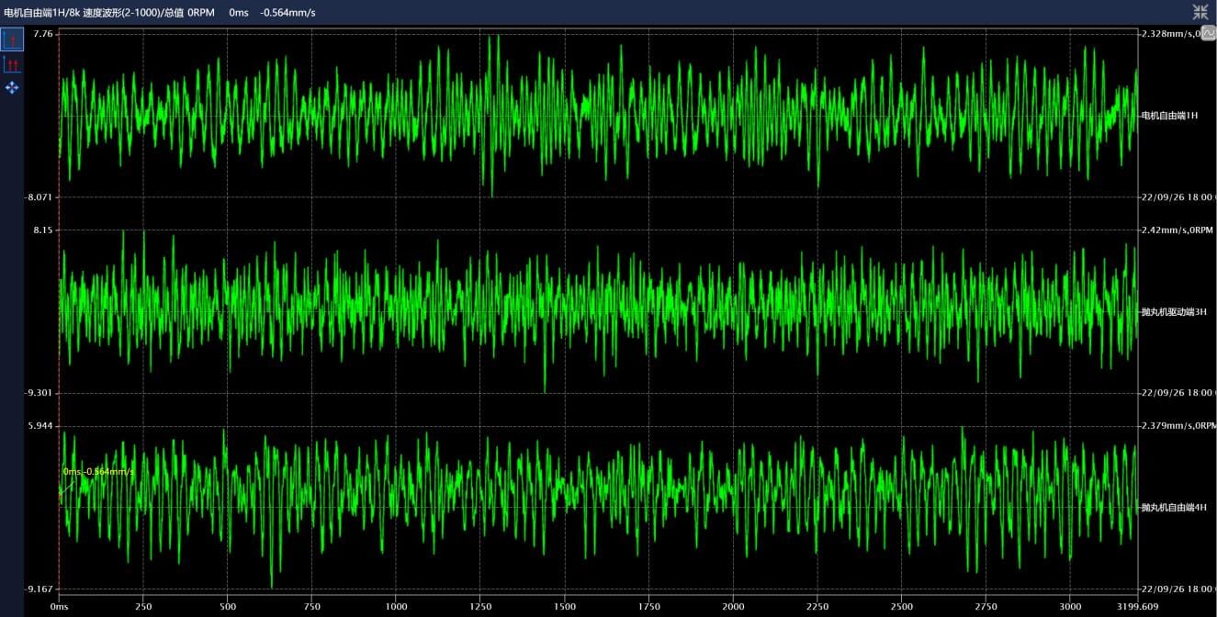Click the collapse view arrows icon
1217x617 pixels.
pos(1200,12)
